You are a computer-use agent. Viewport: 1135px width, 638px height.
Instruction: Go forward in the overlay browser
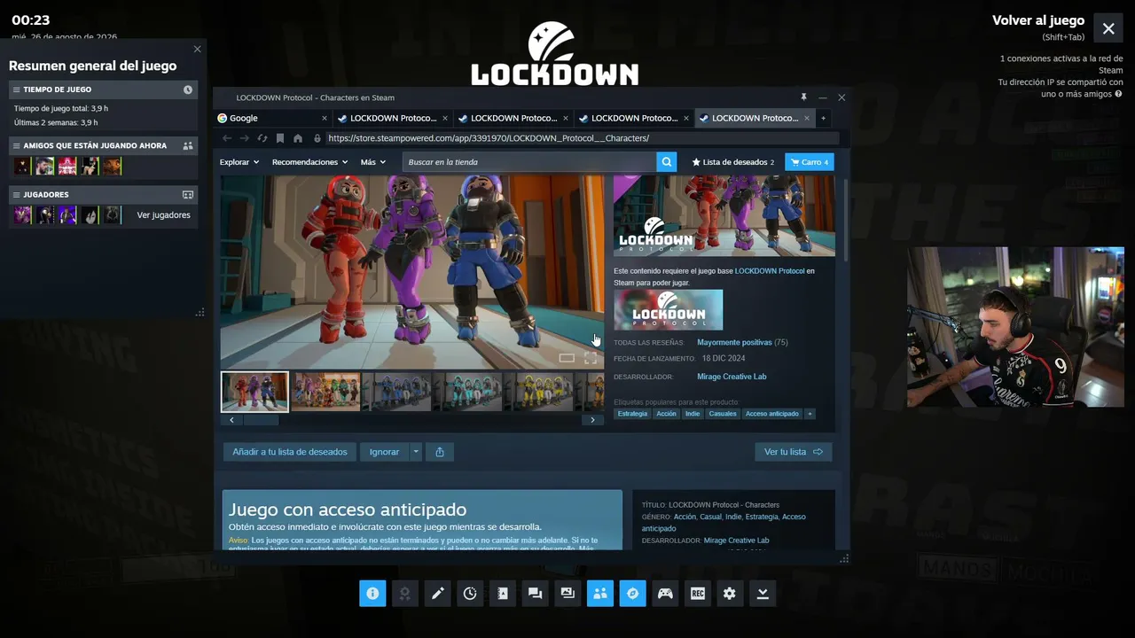pos(245,138)
